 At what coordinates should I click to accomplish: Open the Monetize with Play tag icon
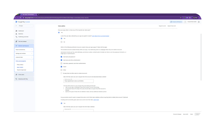[16, 79]
